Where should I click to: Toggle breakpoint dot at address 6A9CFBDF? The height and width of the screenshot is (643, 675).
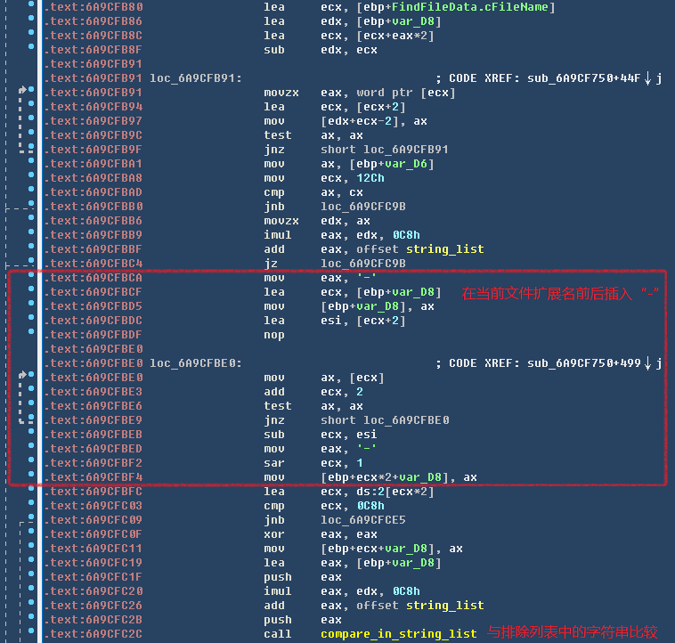coord(31,331)
